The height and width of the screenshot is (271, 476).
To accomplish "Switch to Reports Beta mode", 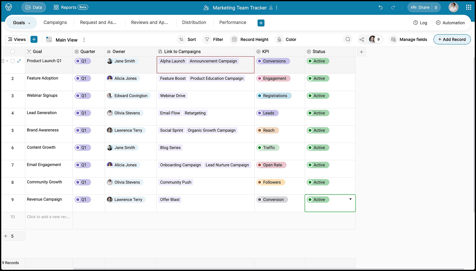I will (x=71, y=7).
